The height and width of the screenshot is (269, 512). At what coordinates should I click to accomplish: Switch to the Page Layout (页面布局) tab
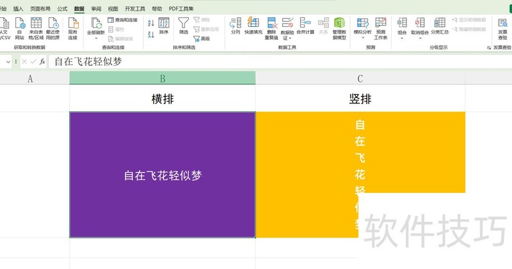tap(40, 9)
